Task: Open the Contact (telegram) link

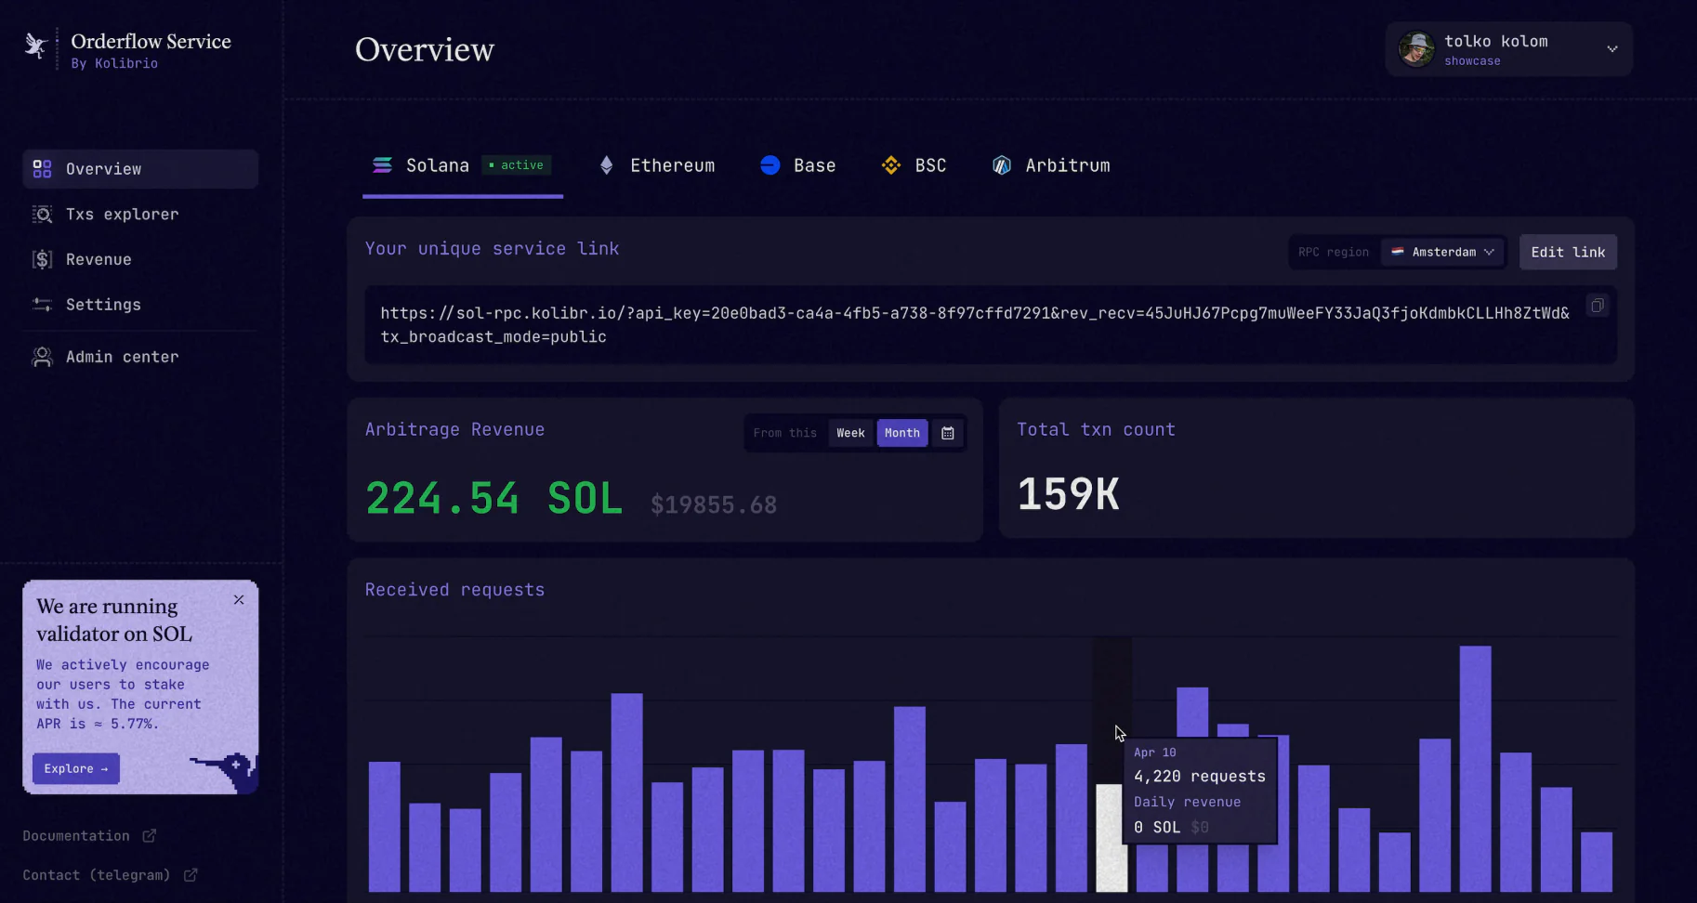Action: coord(110,875)
